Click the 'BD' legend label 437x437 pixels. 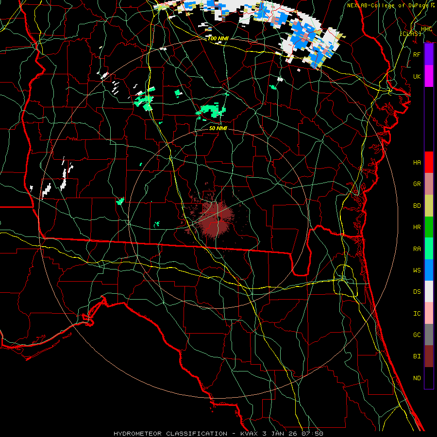[417, 206]
